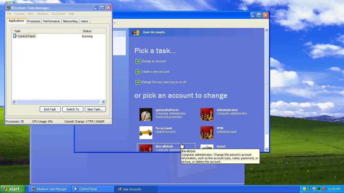Viewport: 344px width, 193px height.
Task: Switch to the Applications tab
Action: 16,21
